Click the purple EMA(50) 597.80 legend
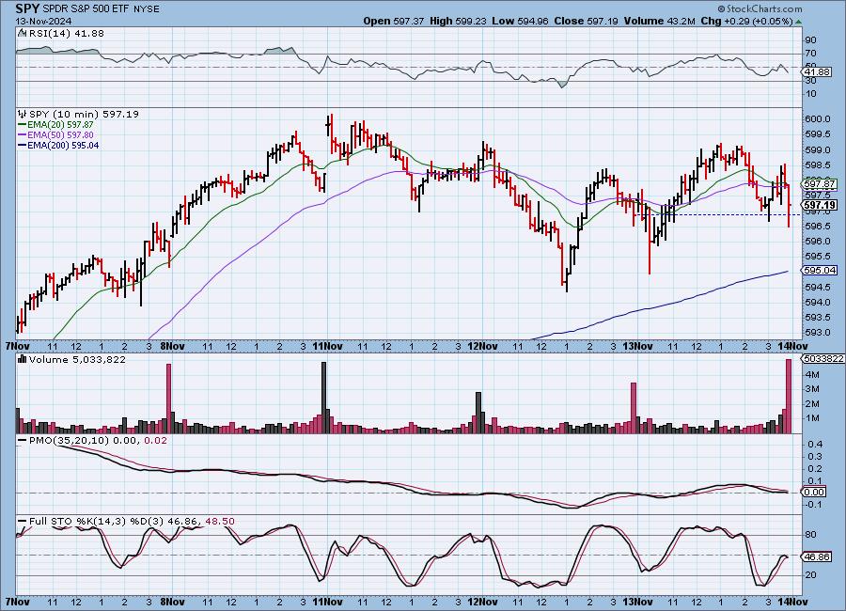 pos(56,135)
